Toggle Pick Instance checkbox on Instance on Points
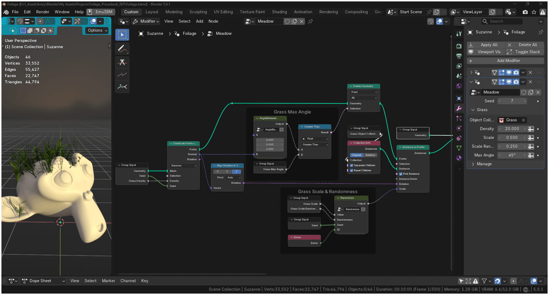This screenshot has height=295, width=549. point(401,174)
